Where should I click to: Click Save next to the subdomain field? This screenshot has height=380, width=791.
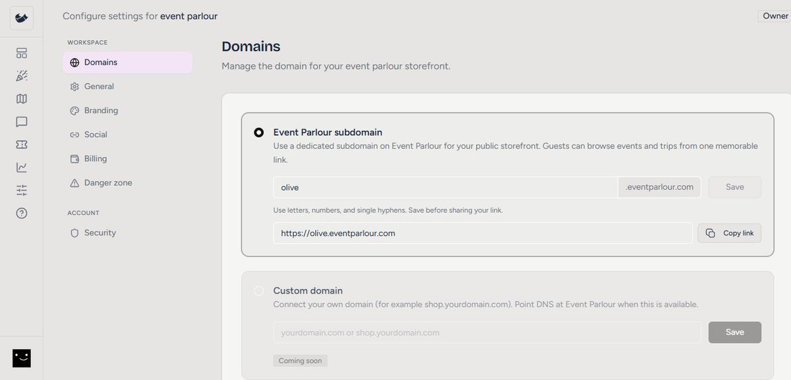point(735,187)
